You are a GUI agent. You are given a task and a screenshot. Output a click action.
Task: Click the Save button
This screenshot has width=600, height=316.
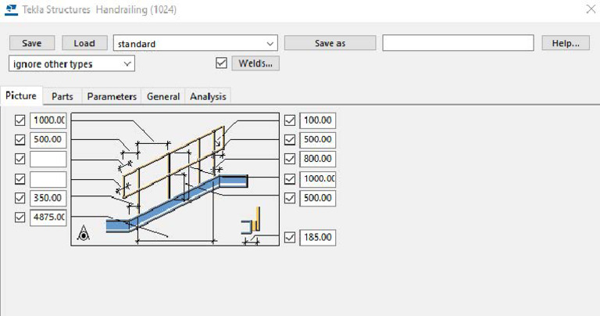[x=32, y=43]
